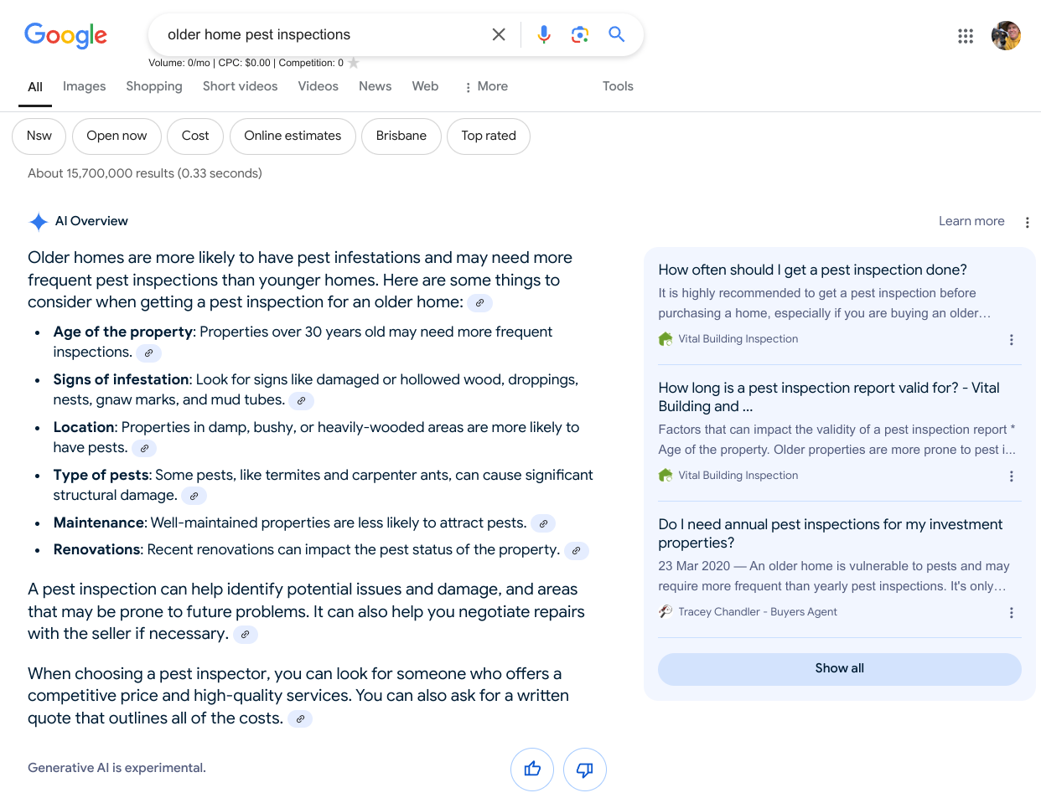
Task: Open citation link after Renovations bullet
Action: pos(576,551)
